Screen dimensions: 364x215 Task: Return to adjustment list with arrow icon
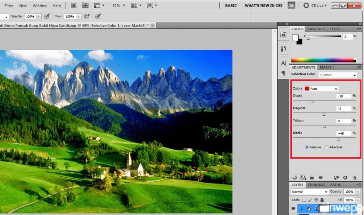point(294,178)
